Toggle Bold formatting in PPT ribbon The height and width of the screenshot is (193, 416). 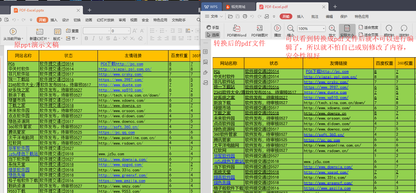pyautogui.click(x=86, y=38)
